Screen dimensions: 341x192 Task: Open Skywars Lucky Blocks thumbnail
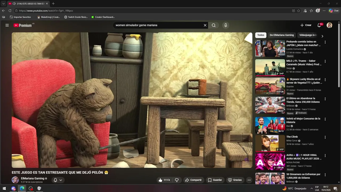click(270, 86)
